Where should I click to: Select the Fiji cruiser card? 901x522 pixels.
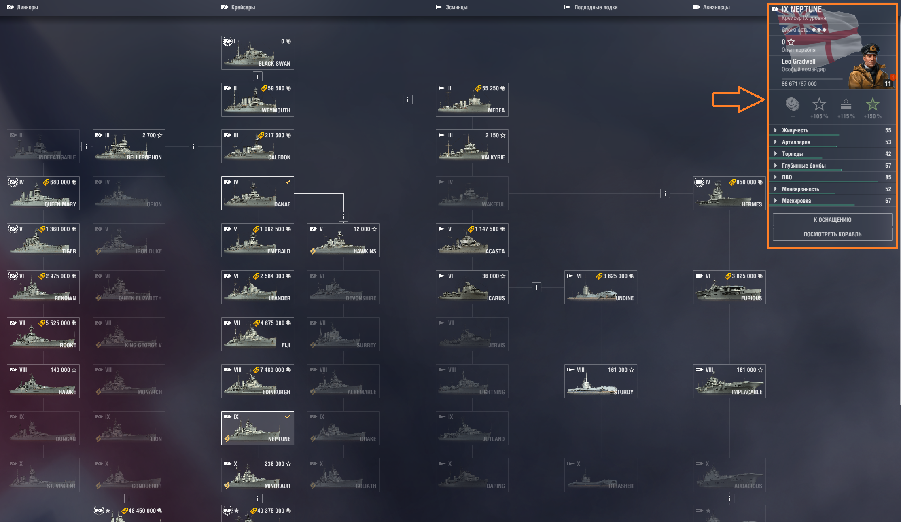258,334
